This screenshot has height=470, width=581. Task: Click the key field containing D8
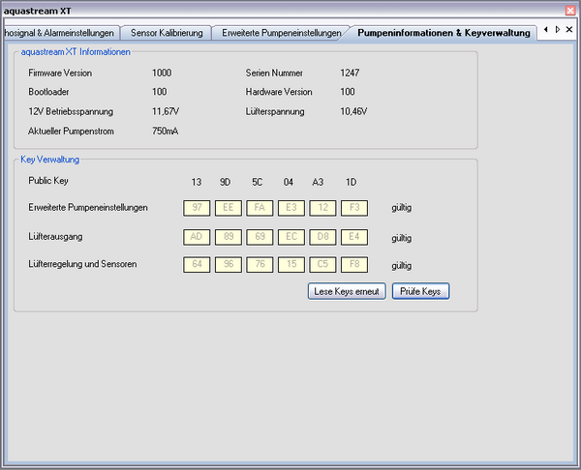pyautogui.click(x=322, y=237)
